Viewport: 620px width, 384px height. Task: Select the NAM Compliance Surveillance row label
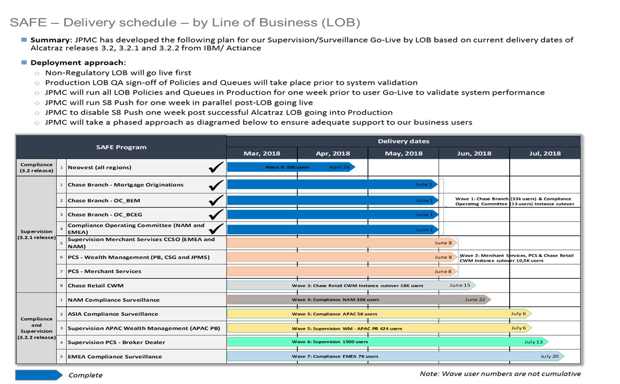click(113, 300)
